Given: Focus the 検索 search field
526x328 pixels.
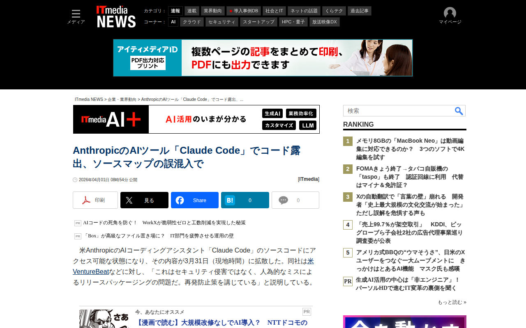Looking at the screenshot, I should point(399,111).
